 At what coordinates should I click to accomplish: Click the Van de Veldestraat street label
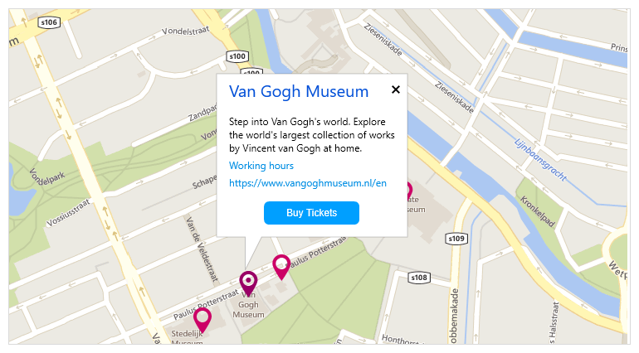pos(202,249)
